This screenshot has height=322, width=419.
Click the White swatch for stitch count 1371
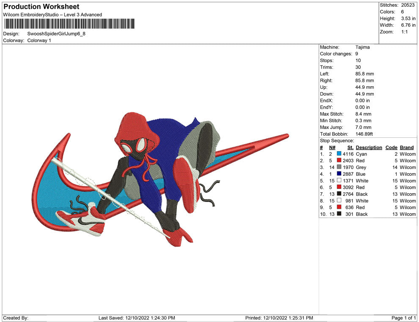tap(339, 180)
